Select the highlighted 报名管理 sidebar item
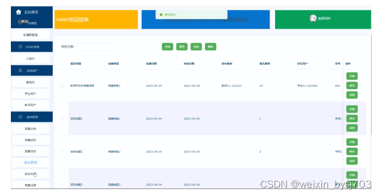Screen dimensions: 380x195 pyautogui.click(x=30, y=162)
